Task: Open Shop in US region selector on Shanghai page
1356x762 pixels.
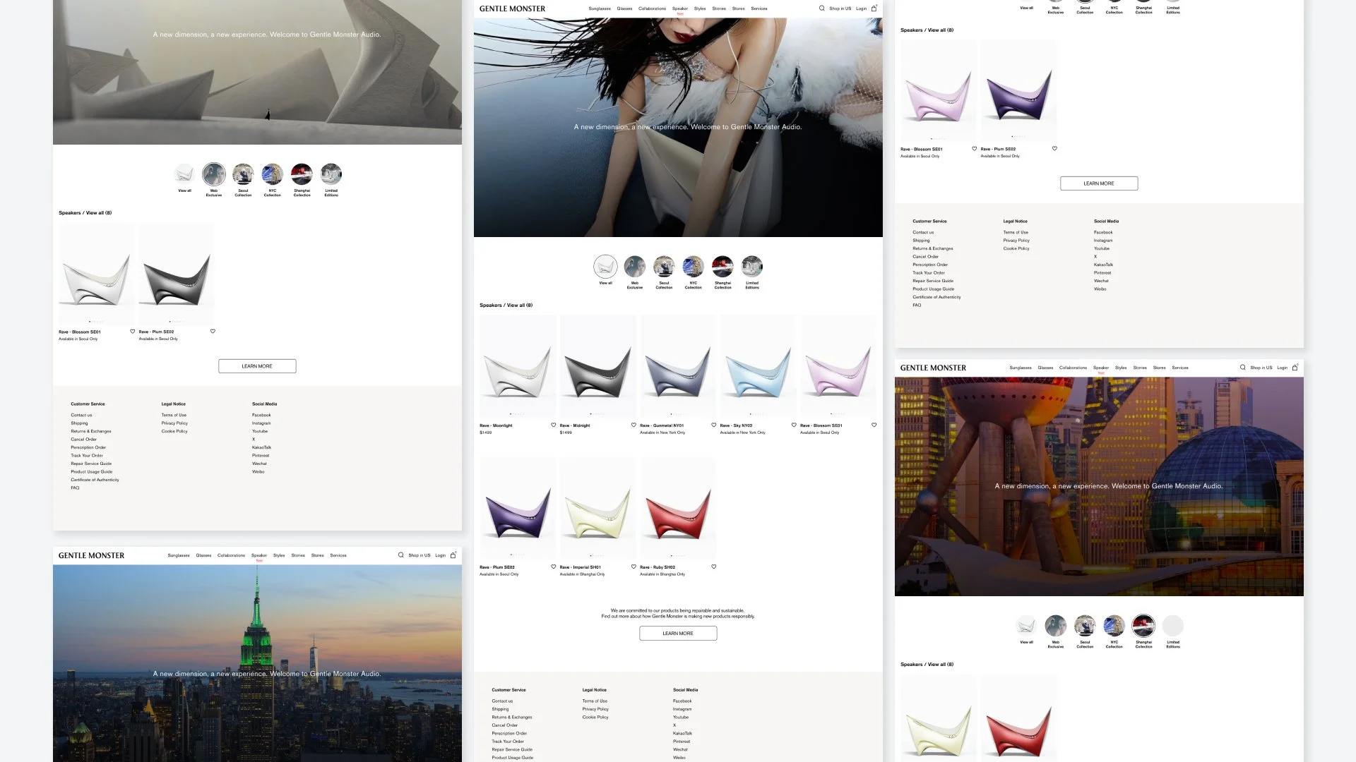Action: click(1261, 368)
